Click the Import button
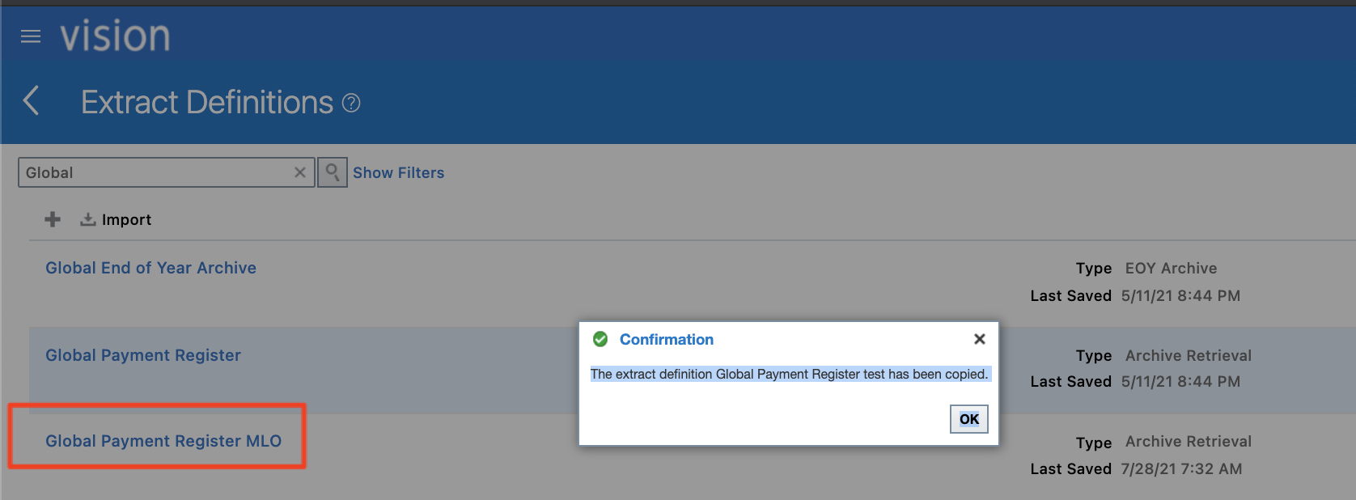This screenshot has width=1356, height=500. click(116, 219)
